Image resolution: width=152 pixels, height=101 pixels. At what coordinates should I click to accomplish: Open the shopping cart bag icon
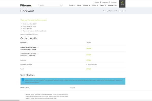[122, 3]
